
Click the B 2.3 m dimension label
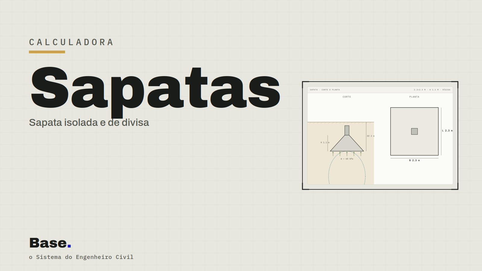[x=415, y=160]
